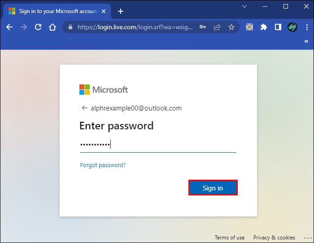Click inside the password field
The height and width of the screenshot is (243, 314).
click(x=158, y=145)
